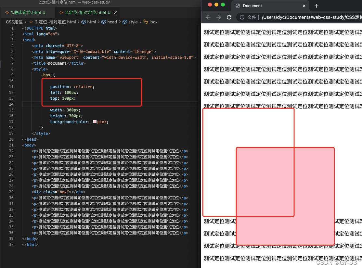Click the pink box in the browser page
This screenshot has height=268, width=362.
coord(285,196)
